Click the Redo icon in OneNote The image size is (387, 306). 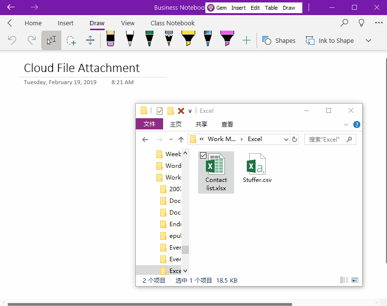point(32,40)
